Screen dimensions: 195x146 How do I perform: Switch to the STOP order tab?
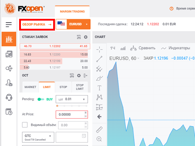[x=63, y=87]
